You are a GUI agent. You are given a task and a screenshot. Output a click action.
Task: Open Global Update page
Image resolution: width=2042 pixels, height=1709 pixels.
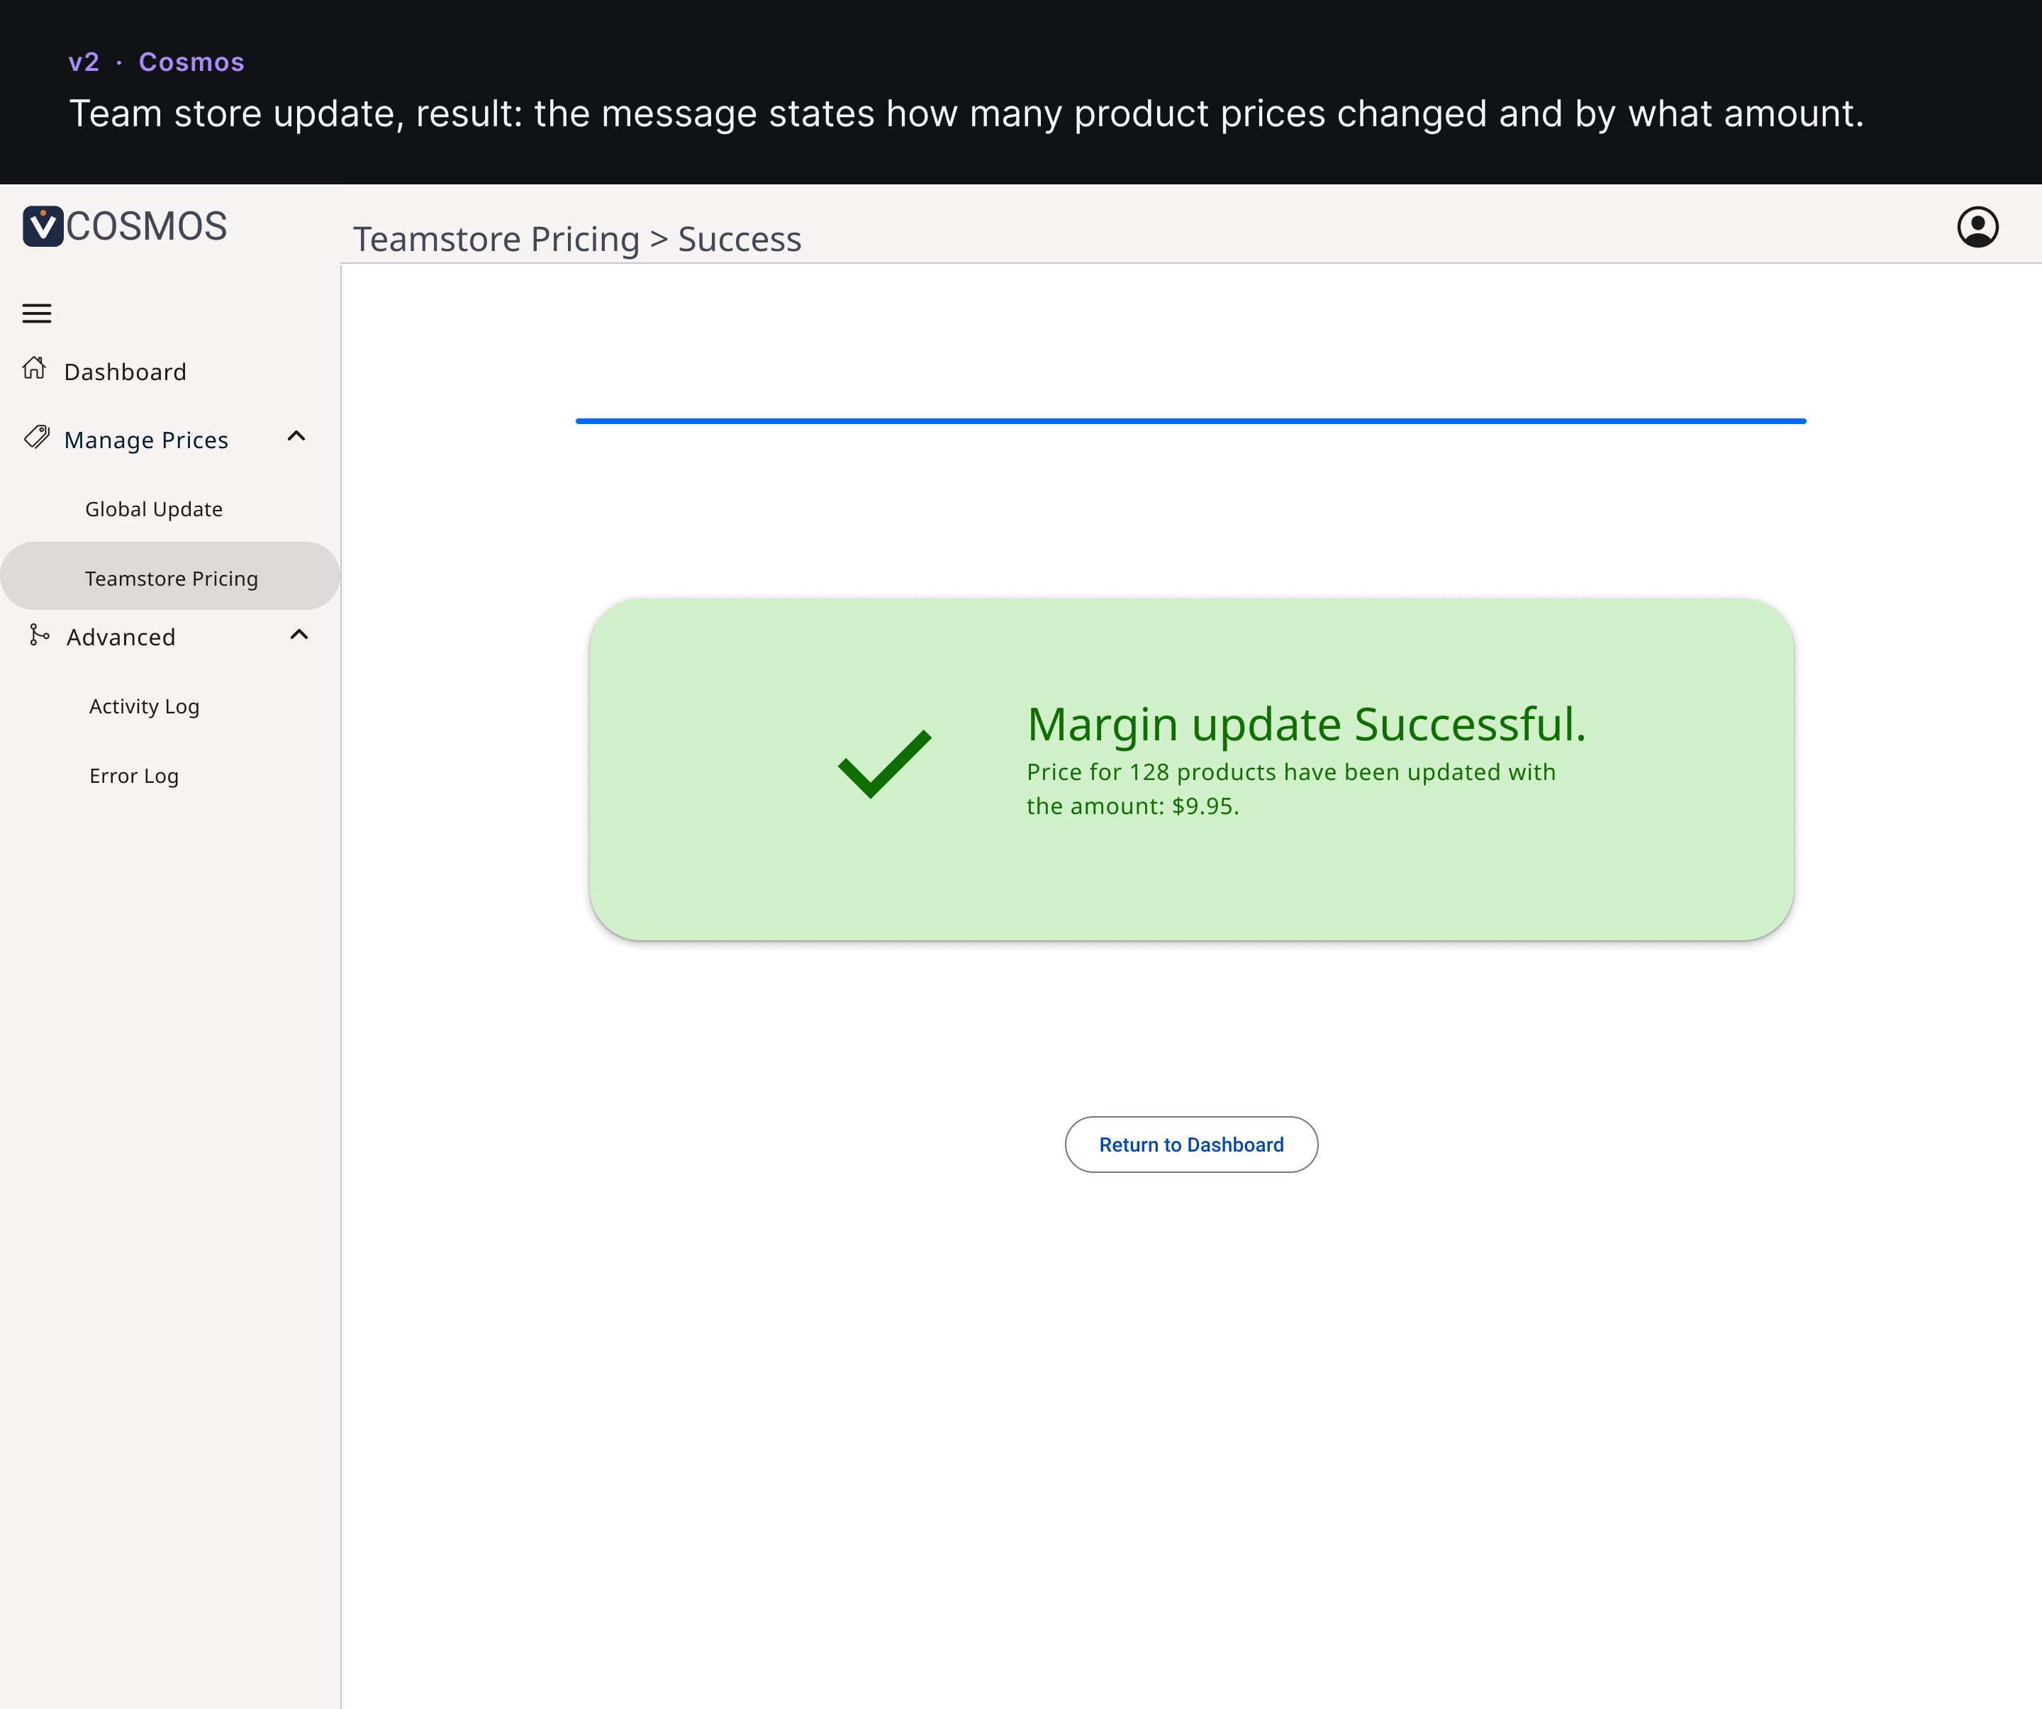click(x=154, y=508)
